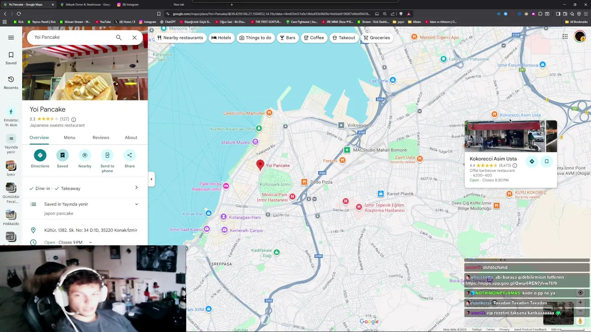Open Send Product Feedback link
Viewport: 591px width, 332px height.
coord(530,330)
